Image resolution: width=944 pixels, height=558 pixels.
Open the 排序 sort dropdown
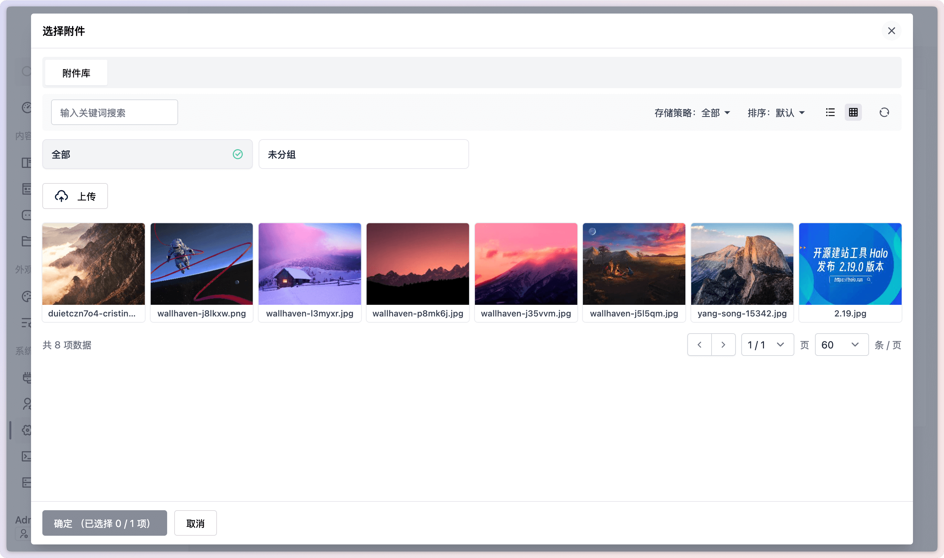pyautogui.click(x=776, y=113)
